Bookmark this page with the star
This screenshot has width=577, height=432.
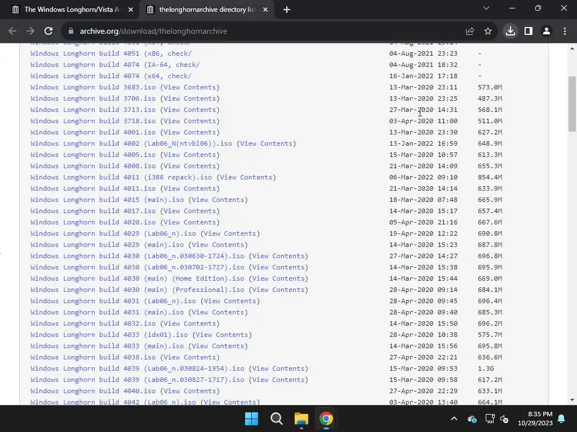(488, 31)
